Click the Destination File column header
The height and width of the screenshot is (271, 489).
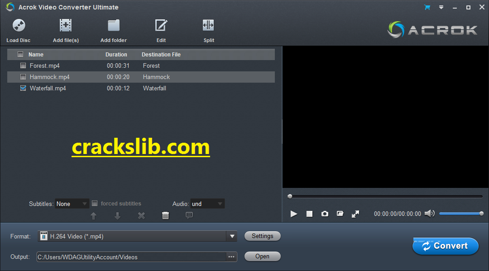(161, 55)
